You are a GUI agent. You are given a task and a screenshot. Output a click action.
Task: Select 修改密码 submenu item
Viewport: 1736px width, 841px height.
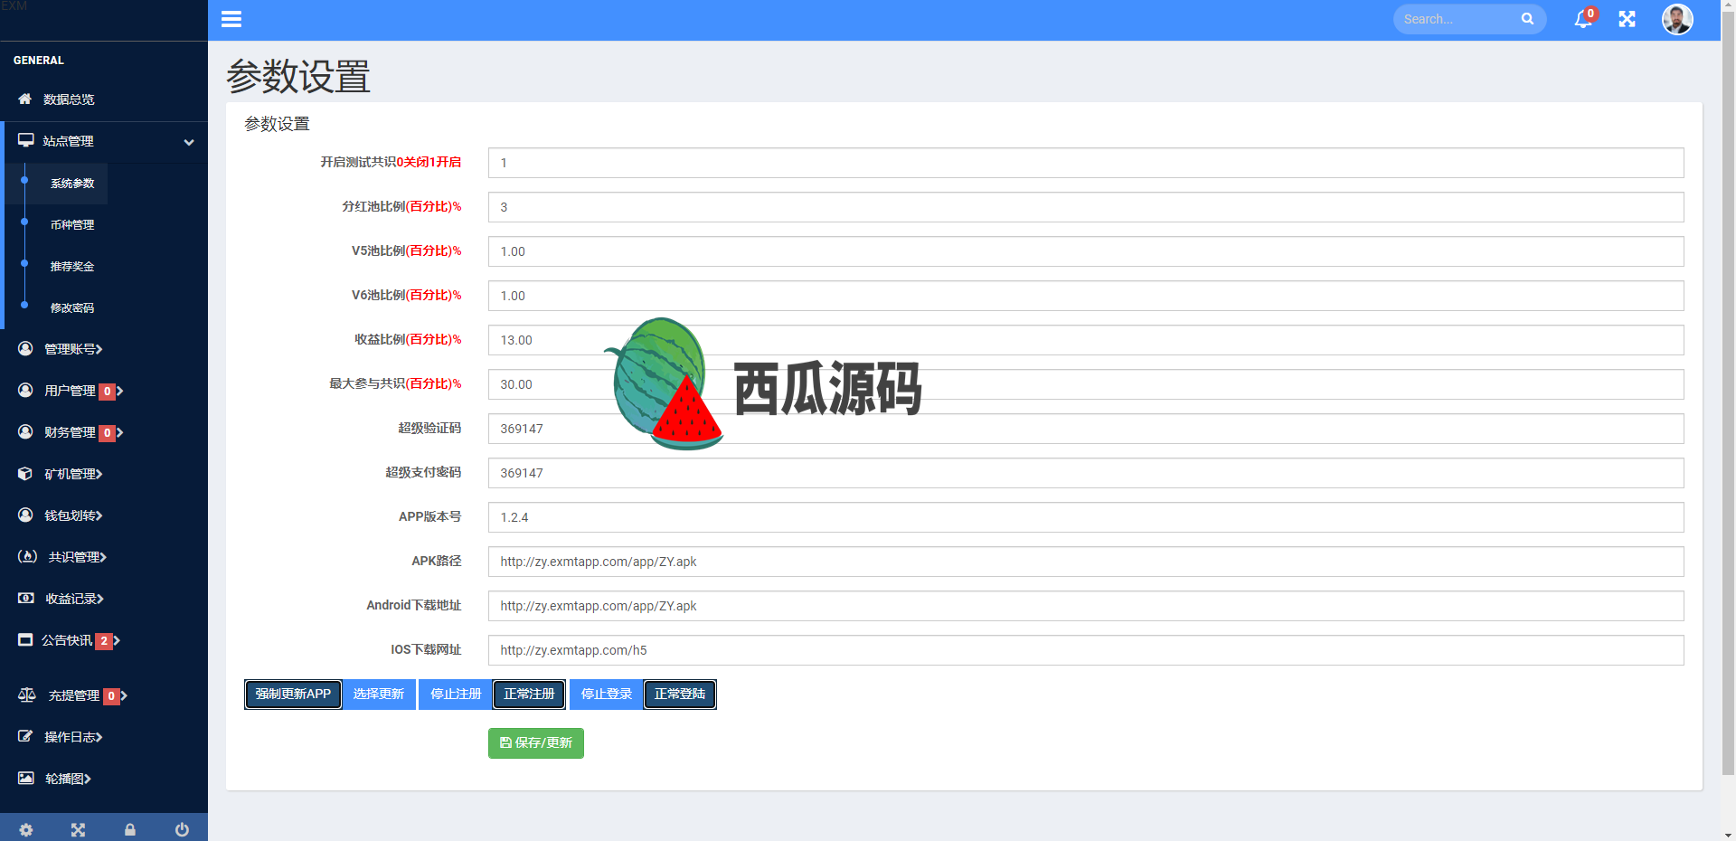[72, 308]
